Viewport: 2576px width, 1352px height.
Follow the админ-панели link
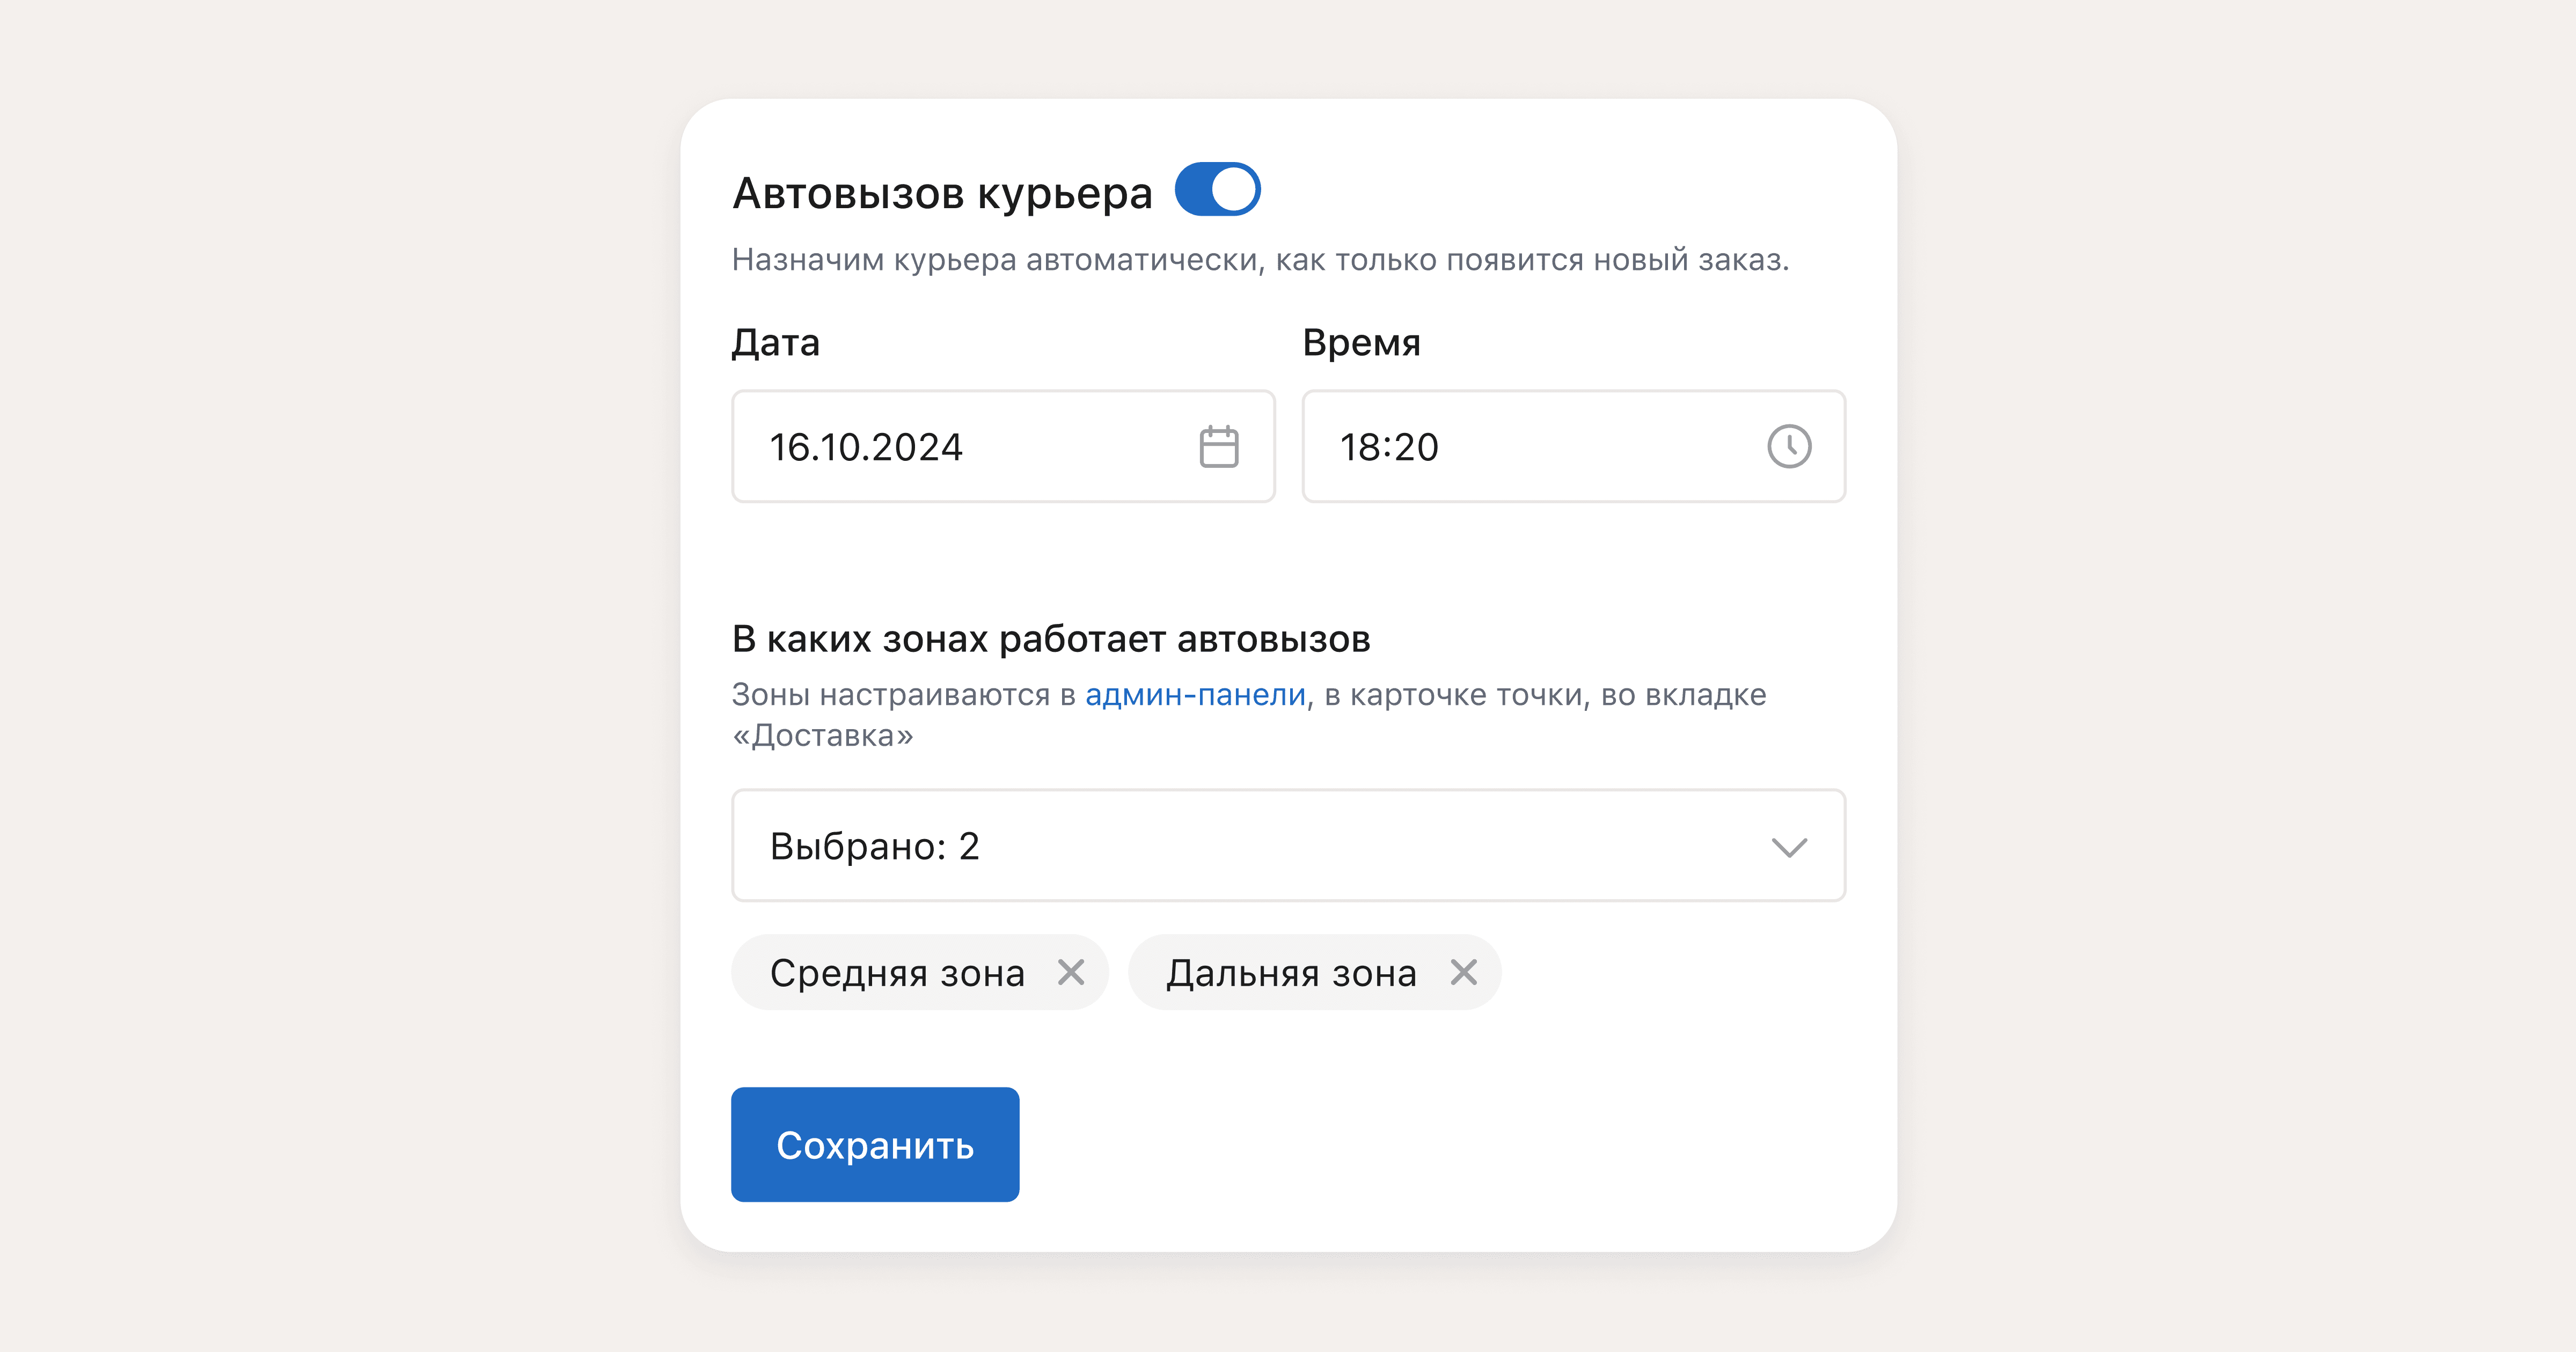(1195, 695)
